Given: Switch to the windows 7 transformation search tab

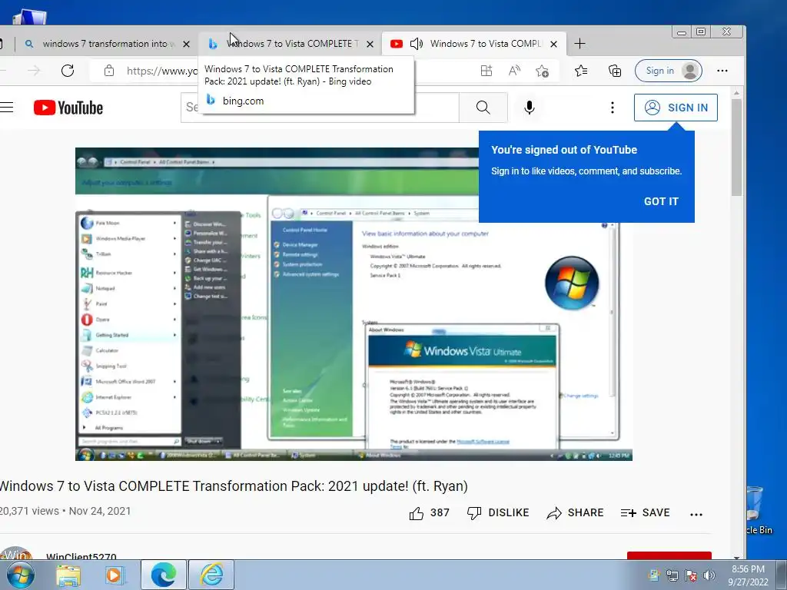Looking at the screenshot, I should [105, 44].
